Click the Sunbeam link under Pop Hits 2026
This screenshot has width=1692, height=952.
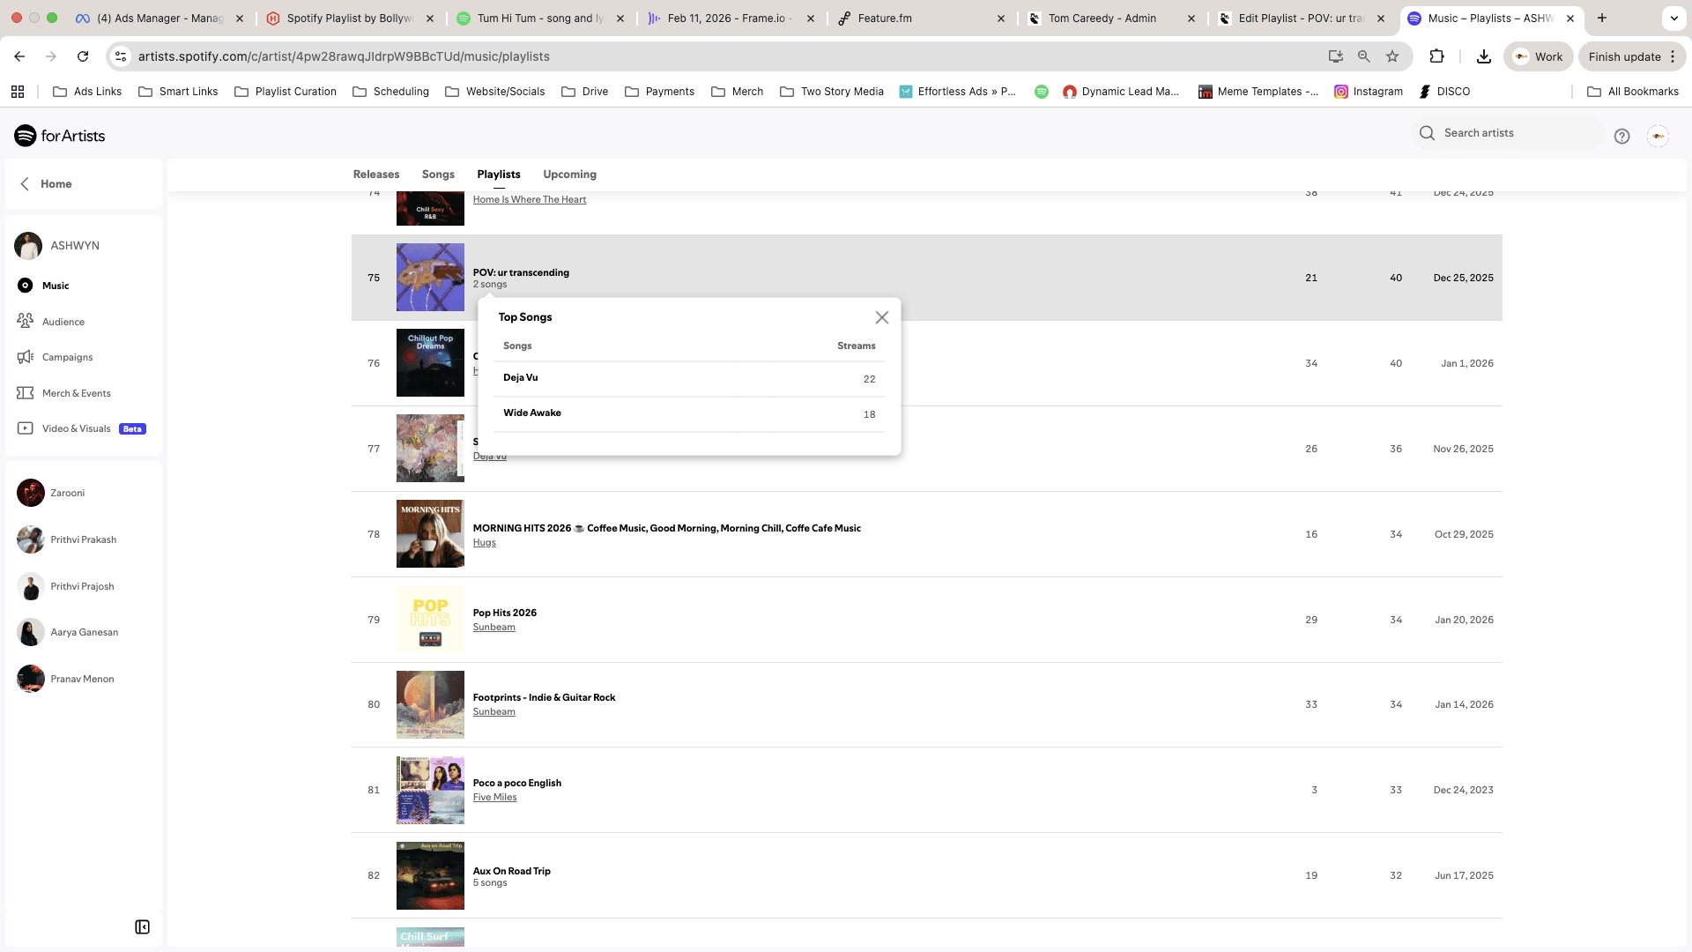pyautogui.click(x=493, y=628)
